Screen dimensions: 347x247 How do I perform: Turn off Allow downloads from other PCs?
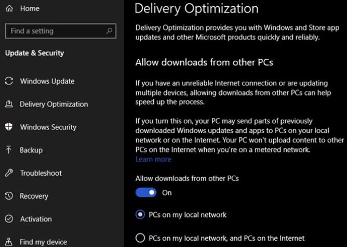click(146, 192)
